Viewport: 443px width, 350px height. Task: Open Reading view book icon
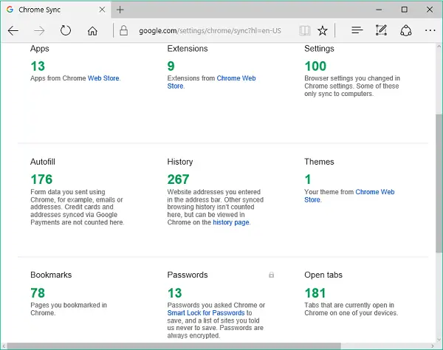305,31
